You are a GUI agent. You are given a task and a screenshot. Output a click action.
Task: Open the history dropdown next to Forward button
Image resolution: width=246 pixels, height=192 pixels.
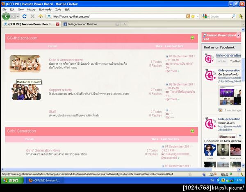coord(18,16)
